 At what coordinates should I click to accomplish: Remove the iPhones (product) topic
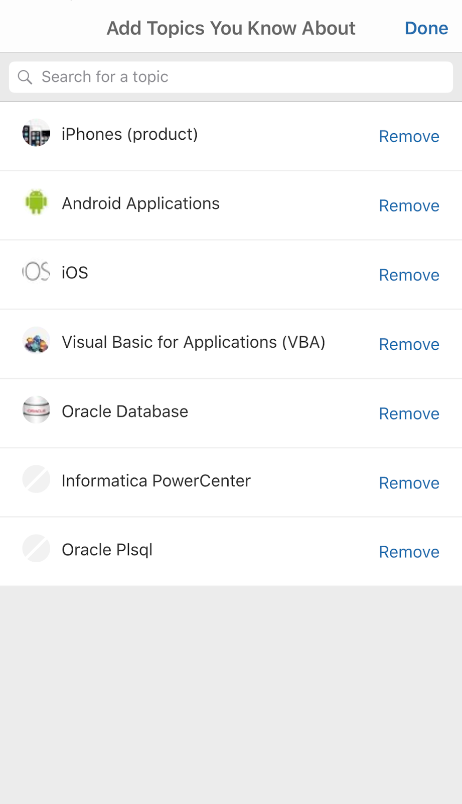coord(409,136)
